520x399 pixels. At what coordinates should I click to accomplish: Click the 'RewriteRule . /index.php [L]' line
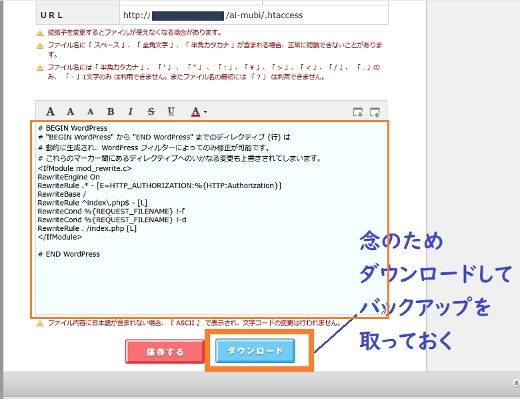tap(87, 228)
